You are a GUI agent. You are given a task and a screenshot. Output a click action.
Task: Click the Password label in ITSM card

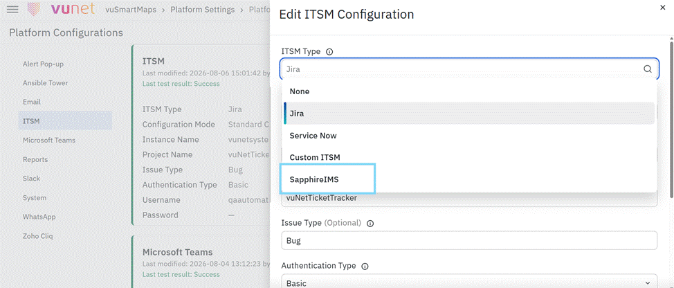[161, 215]
